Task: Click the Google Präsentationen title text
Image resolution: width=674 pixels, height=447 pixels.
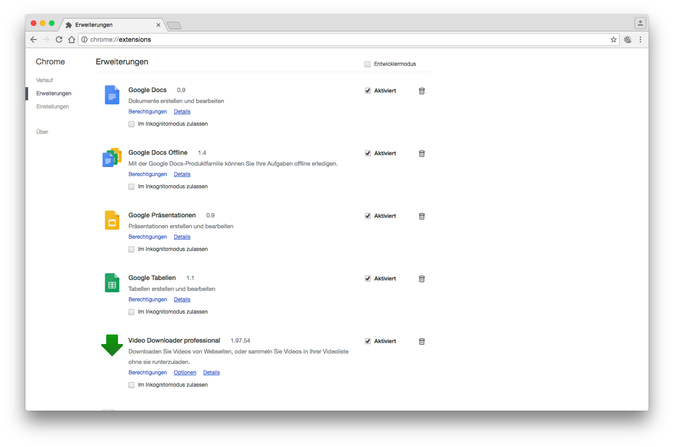Action: [162, 215]
